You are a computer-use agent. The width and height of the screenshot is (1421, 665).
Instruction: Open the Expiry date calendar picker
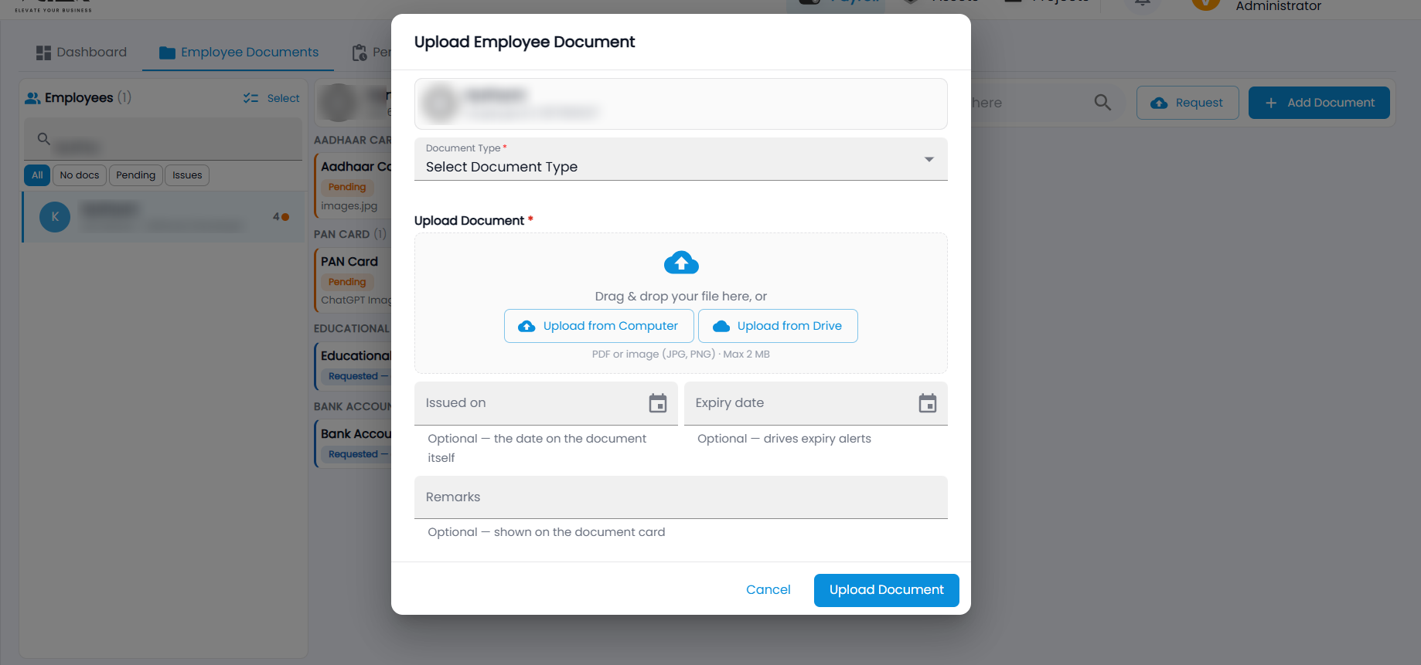pyautogui.click(x=928, y=403)
